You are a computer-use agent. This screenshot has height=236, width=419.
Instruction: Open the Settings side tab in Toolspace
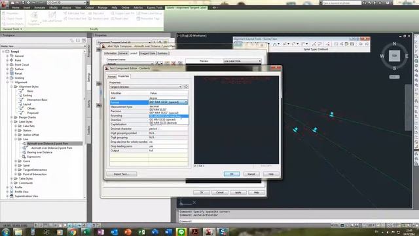(x=89, y=77)
